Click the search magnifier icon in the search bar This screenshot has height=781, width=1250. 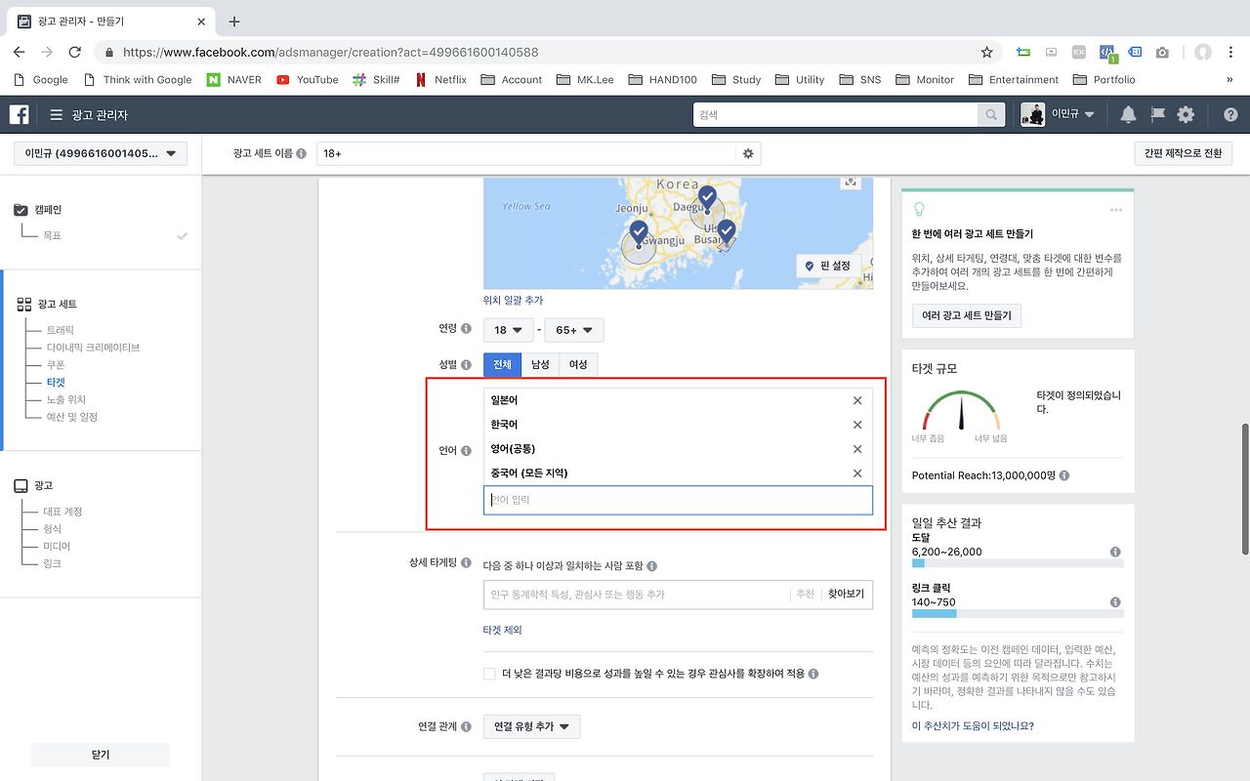[990, 114]
